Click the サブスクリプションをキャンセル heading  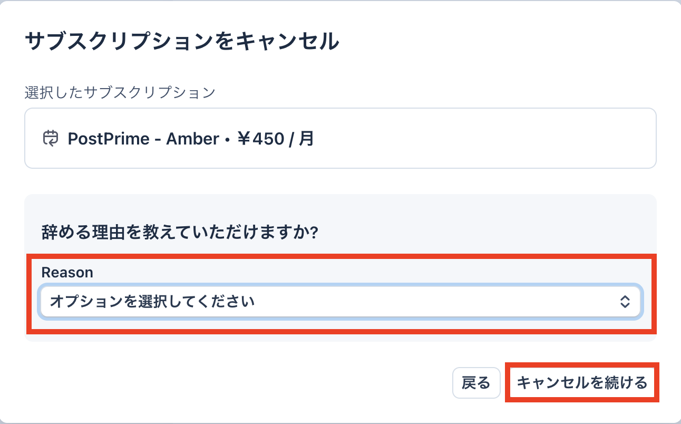(x=181, y=41)
